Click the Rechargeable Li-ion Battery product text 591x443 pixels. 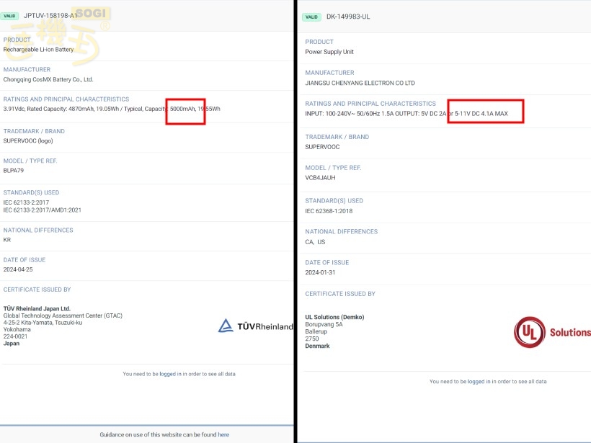pyautogui.click(x=38, y=49)
